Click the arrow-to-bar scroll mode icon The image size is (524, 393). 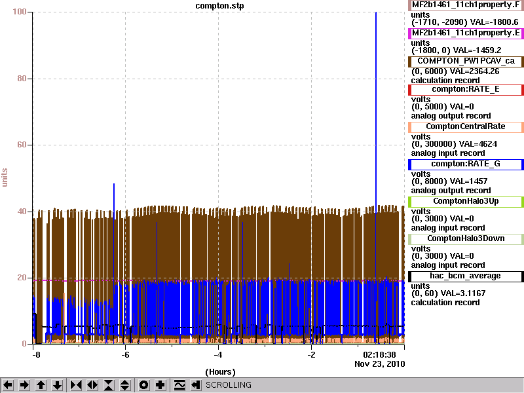[x=195, y=385]
